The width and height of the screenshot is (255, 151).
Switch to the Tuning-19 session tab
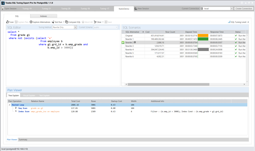(27, 9)
